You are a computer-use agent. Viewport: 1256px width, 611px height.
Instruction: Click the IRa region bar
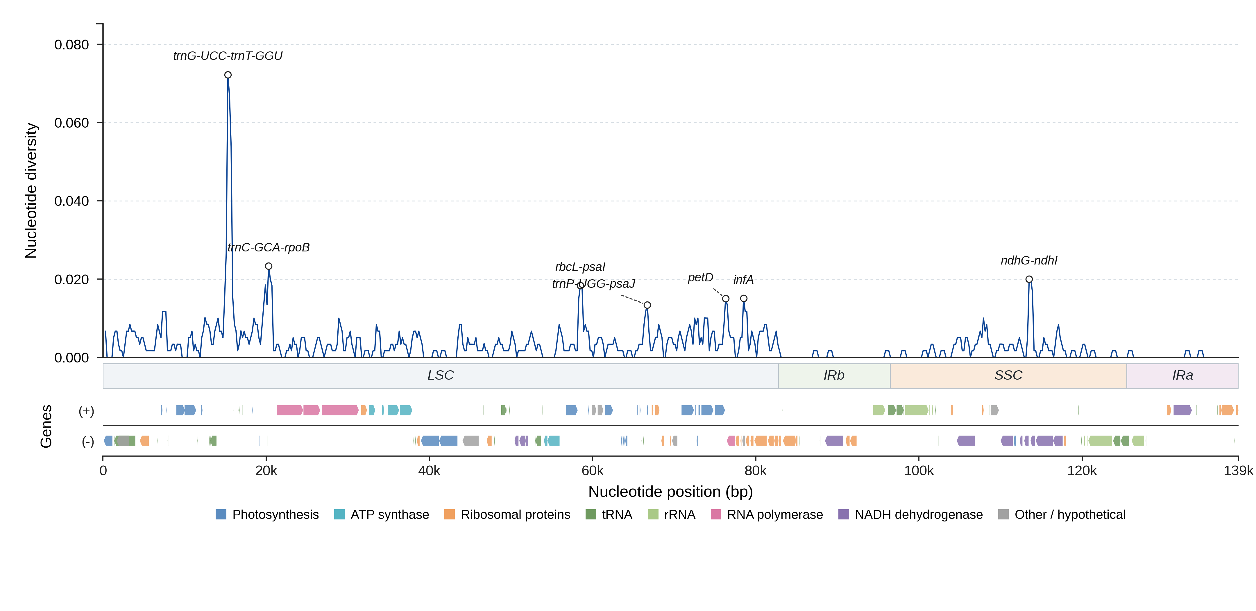point(1182,376)
